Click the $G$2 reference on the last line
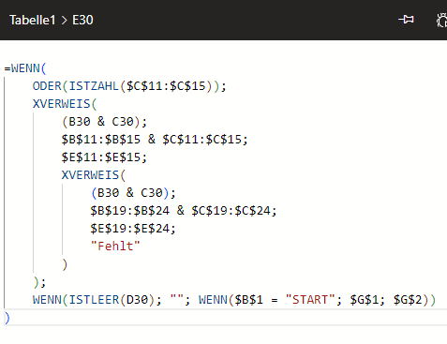This screenshot has width=447, height=344. (408, 300)
